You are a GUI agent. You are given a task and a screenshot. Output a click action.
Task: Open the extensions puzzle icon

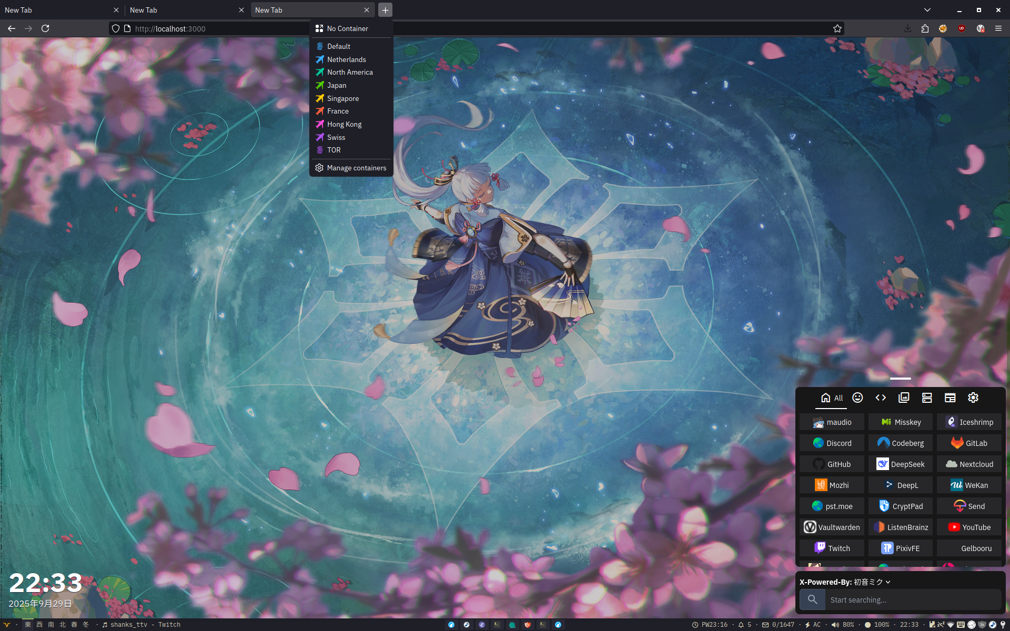tap(925, 28)
